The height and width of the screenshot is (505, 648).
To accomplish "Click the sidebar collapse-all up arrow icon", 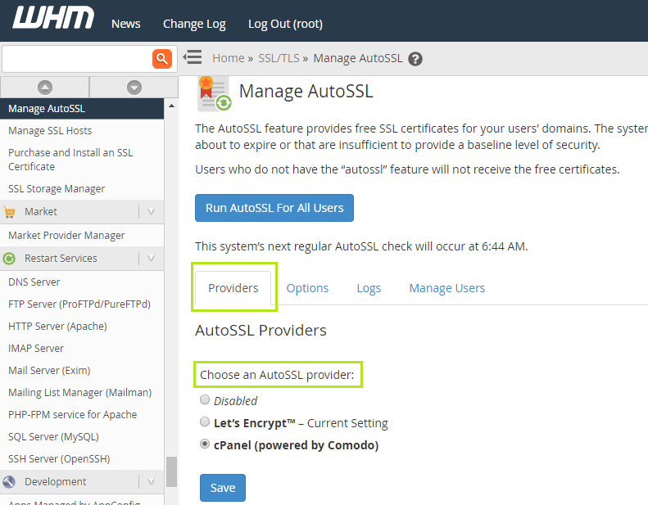I will click(45, 88).
